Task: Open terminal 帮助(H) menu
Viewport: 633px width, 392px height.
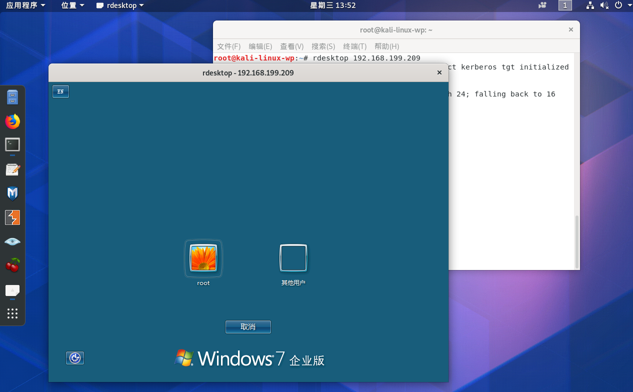Action: pyautogui.click(x=386, y=46)
